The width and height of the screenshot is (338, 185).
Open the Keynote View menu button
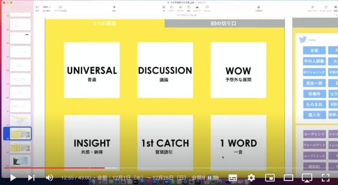[37, 8]
